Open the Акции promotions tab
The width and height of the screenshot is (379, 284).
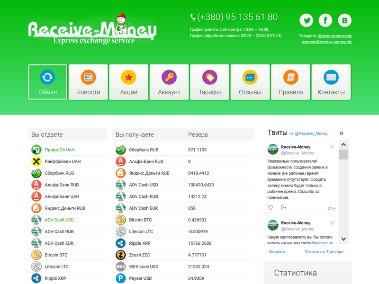click(128, 82)
